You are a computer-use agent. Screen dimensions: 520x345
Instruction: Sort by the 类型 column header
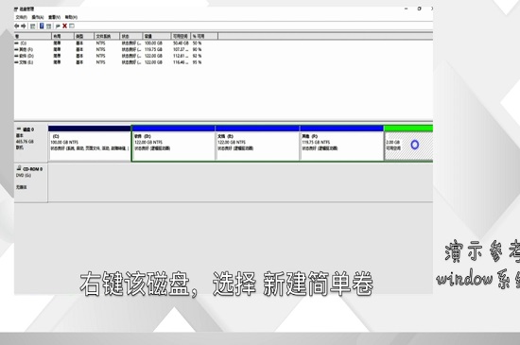84,36
